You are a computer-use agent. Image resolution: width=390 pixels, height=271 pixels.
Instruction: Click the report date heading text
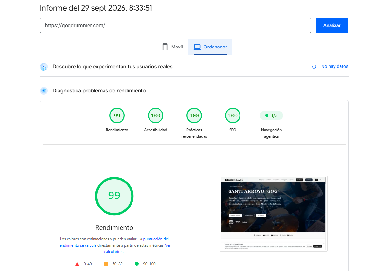click(96, 8)
